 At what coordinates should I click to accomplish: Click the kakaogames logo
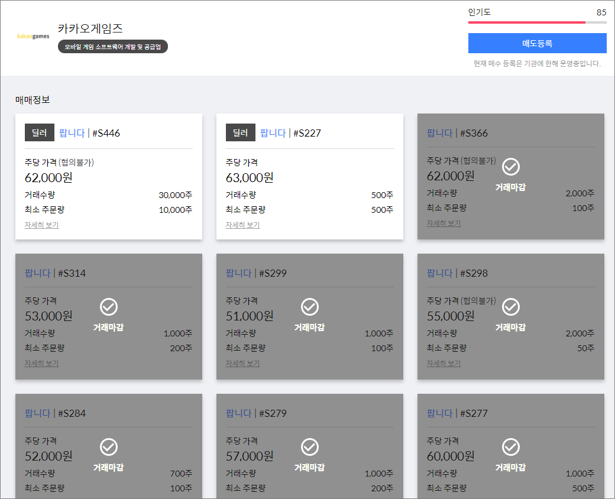pos(33,36)
